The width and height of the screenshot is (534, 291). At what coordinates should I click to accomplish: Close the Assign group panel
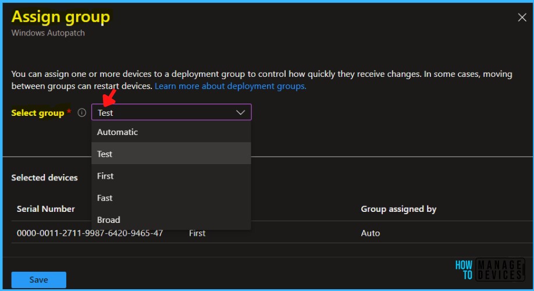(x=522, y=17)
